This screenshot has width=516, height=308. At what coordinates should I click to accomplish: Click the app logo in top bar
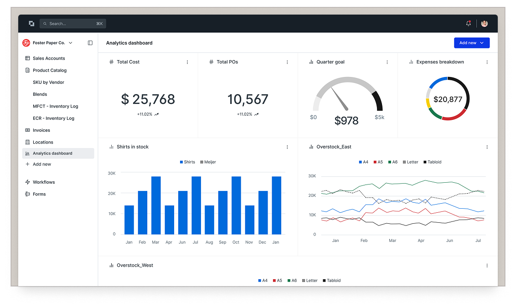point(31,24)
